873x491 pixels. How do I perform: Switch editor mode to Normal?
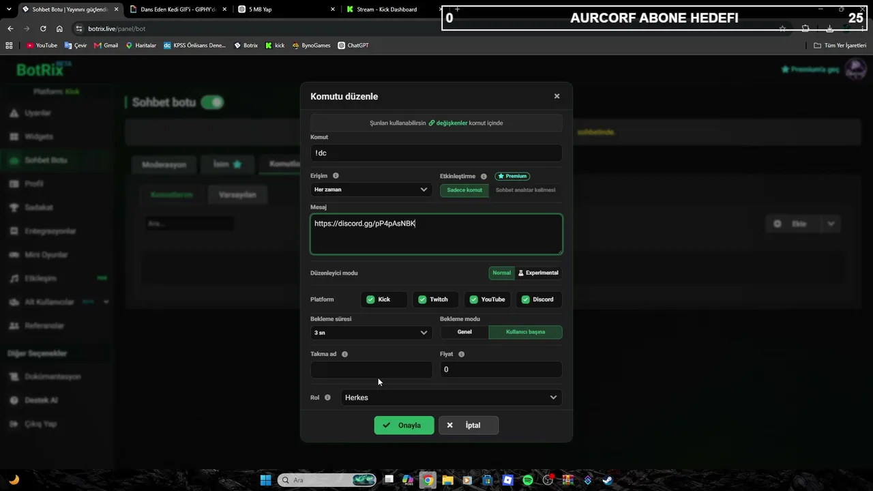(x=501, y=273)
